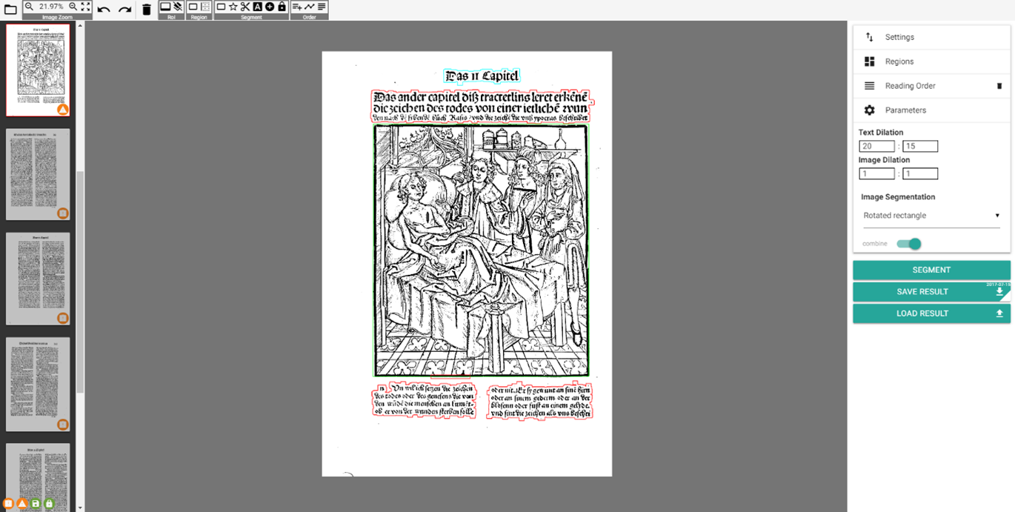Click the first Image Dilation input field
1015x512 pixels.
pos(876,174)
